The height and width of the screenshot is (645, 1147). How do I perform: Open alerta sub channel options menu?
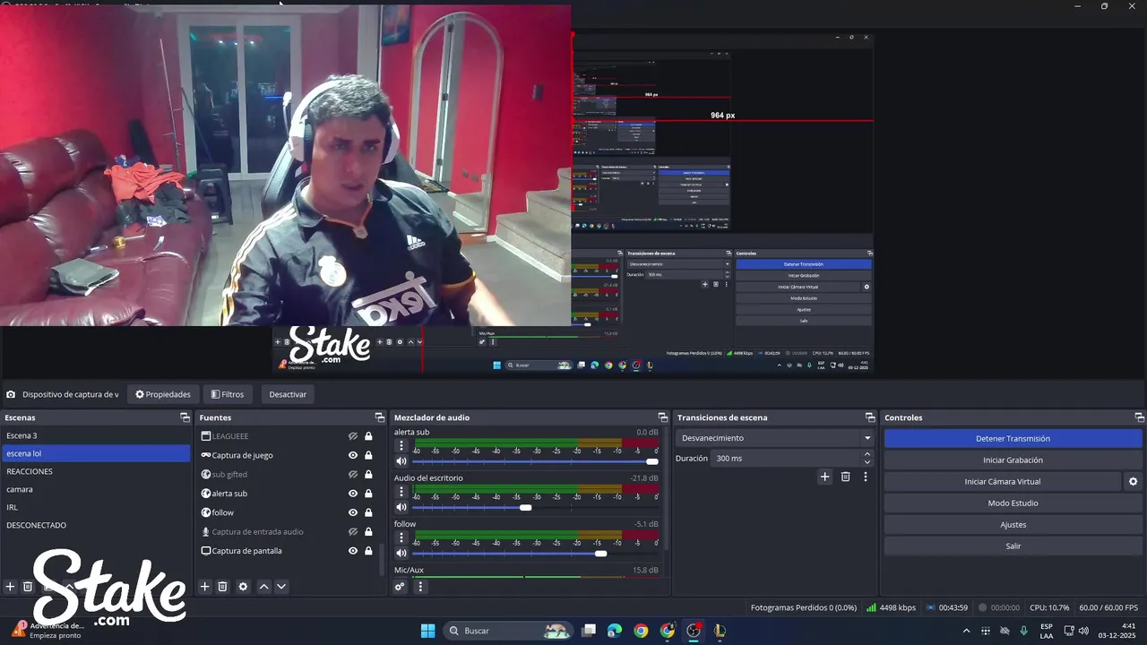pyautogui.click(x=401, y=446)
